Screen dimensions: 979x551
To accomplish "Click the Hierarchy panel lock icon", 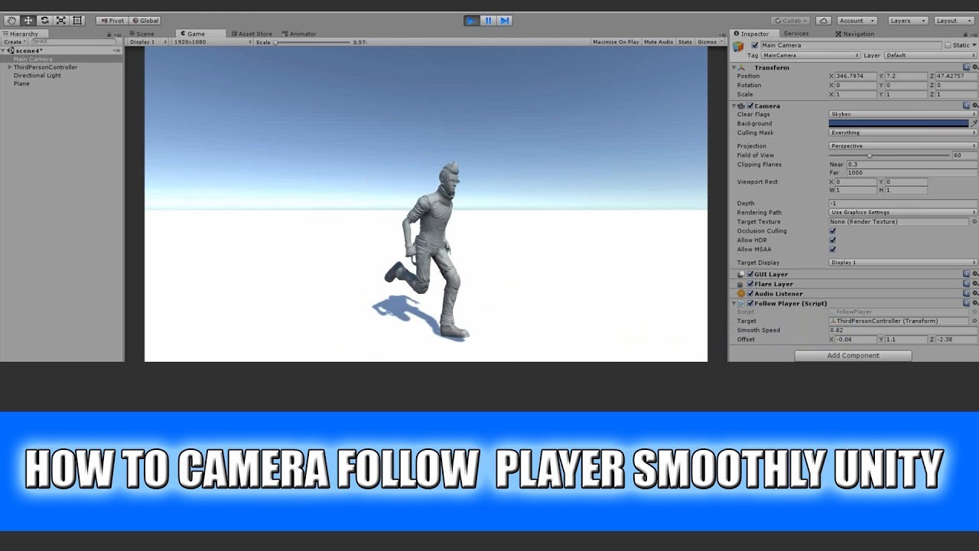I will [110, 34].
